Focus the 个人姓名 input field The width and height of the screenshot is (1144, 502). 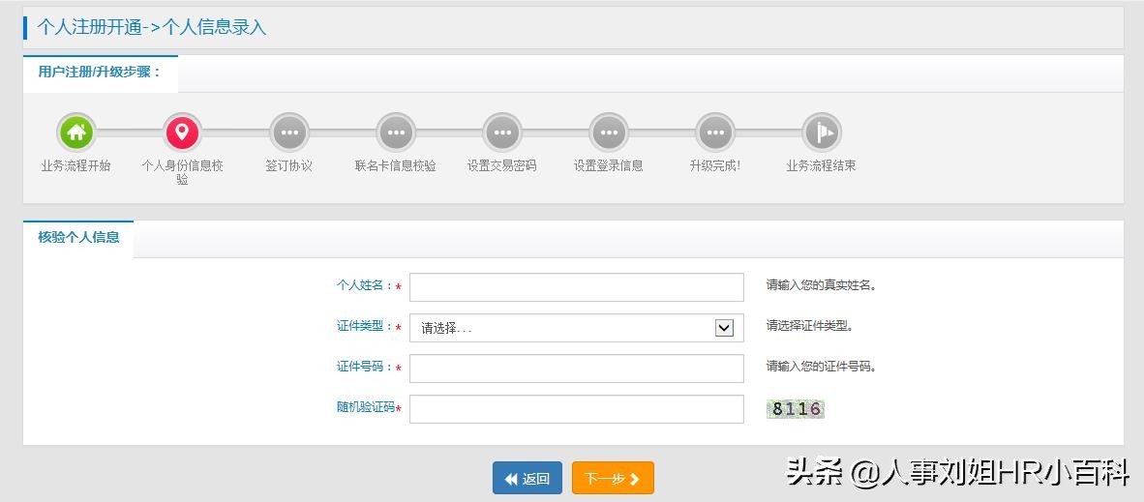577,286
